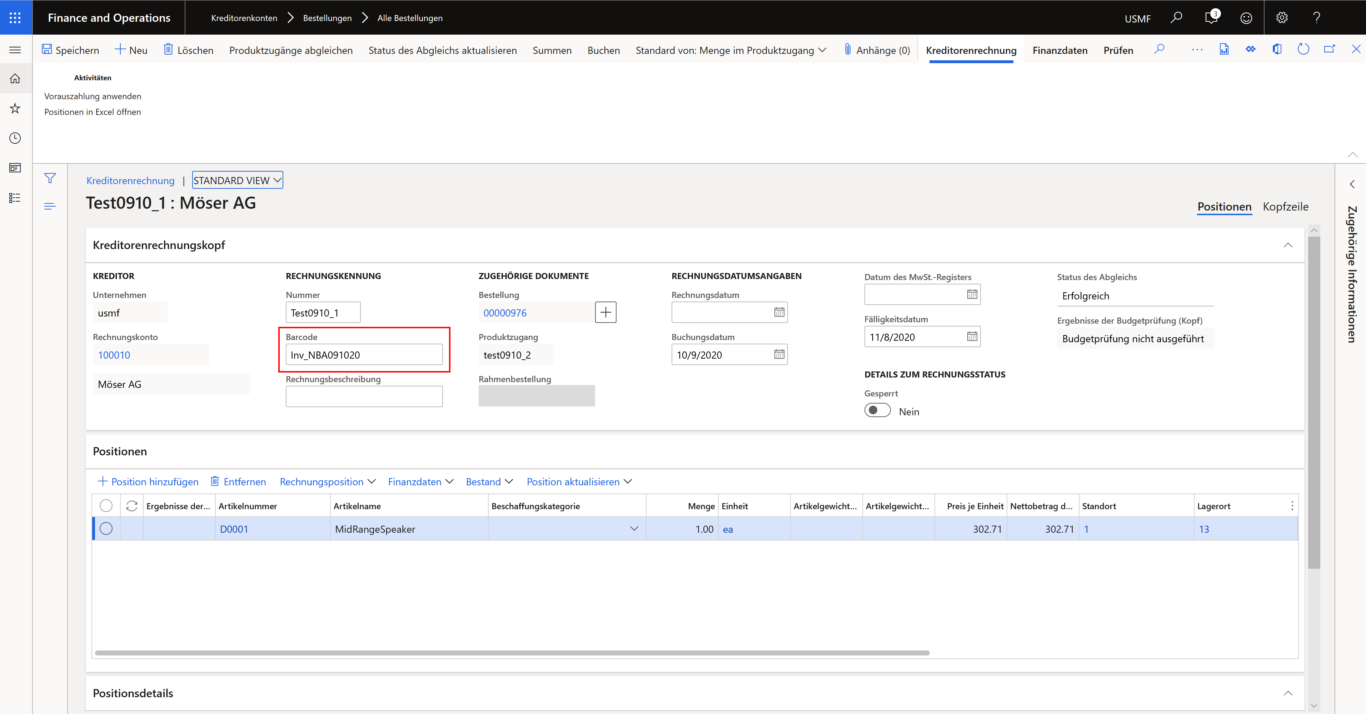Click grid refresh icon in header row
This screenshot has height=714, width=1366.
coord(132,506)
